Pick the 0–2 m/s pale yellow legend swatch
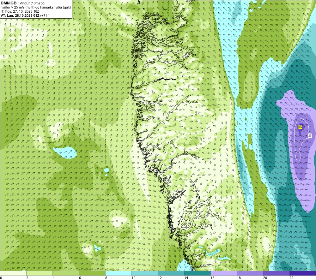This screenshot has height=280, width=316. click(x=13, y=273)
